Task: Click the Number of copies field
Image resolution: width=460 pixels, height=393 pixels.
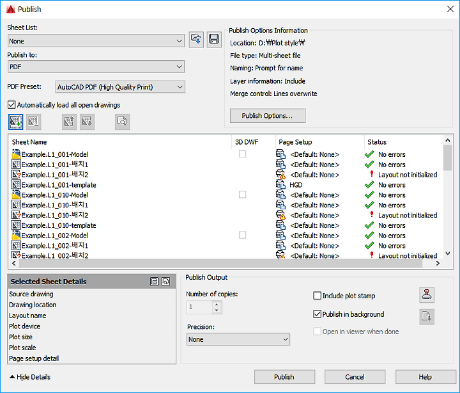Action: [199, 307]
